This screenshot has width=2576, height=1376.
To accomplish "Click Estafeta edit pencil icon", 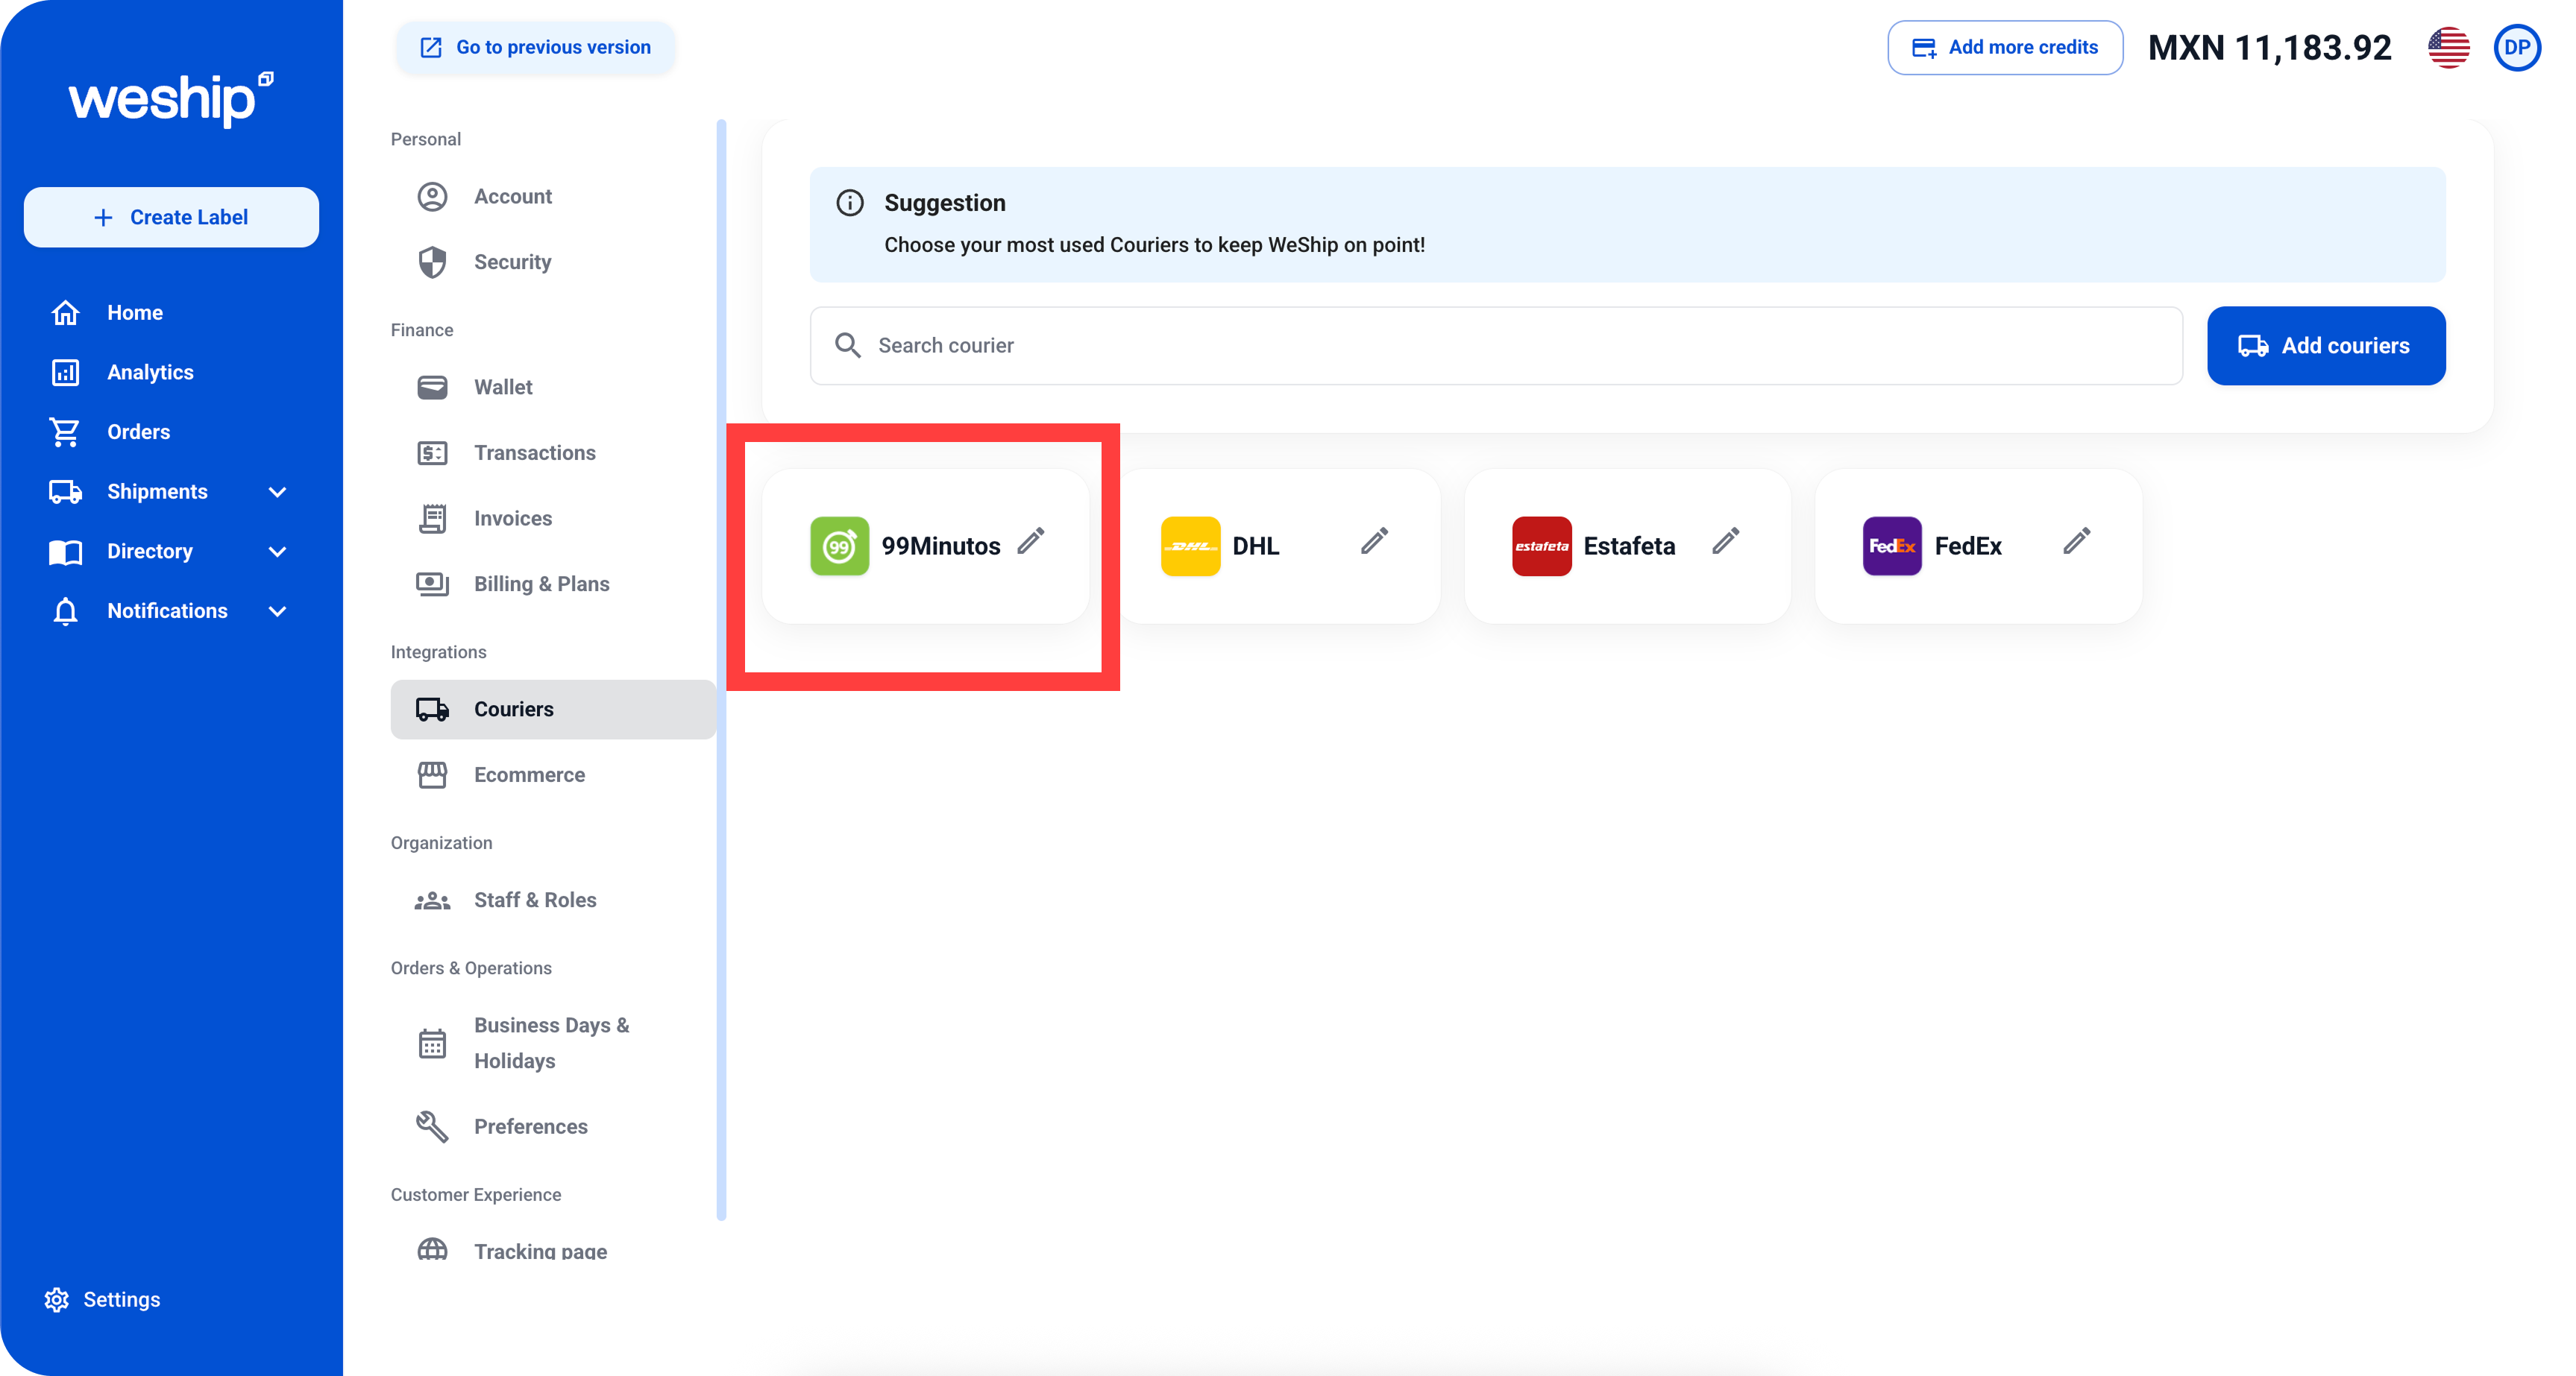I will coord(1725,542).
